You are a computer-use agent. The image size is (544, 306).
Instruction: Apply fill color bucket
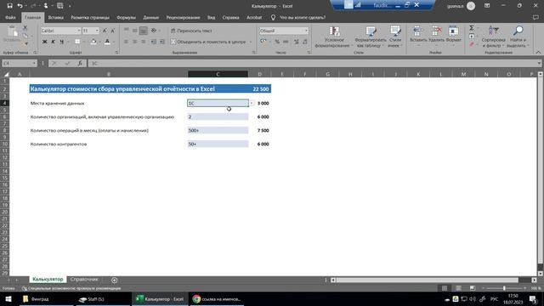93,42
